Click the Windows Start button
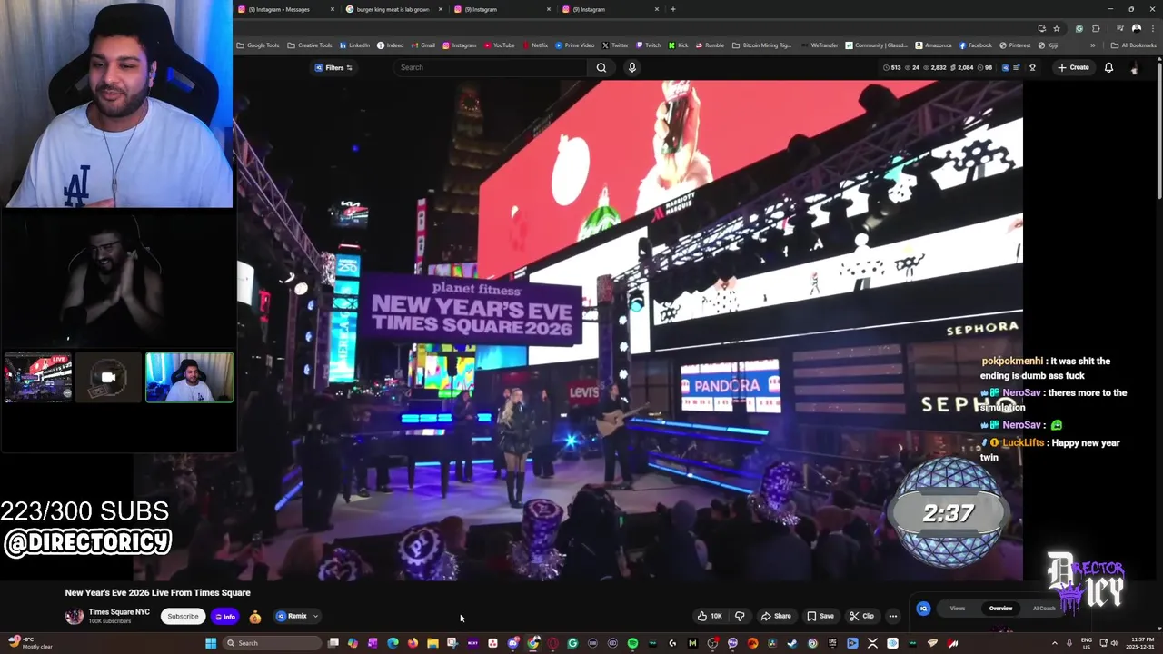 (211, 643)
